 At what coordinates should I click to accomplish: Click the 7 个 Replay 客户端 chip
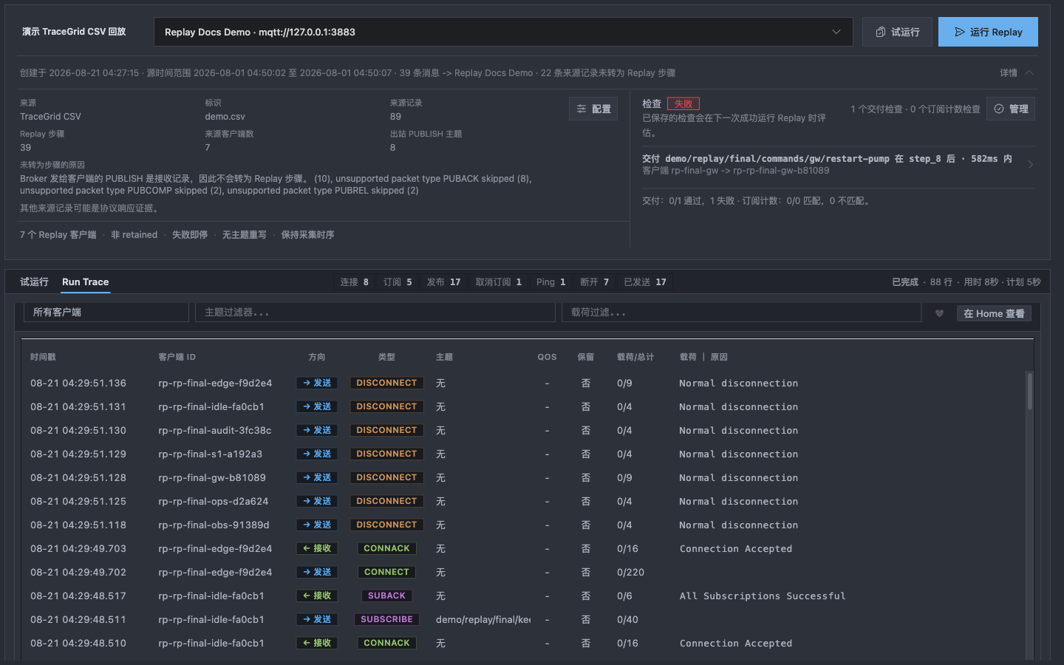(x=58, y=234)
